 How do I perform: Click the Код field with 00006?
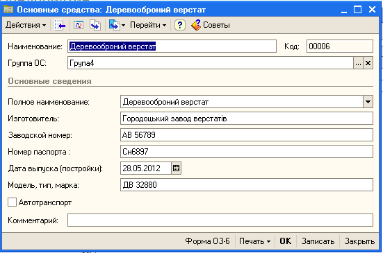pos(340,46)
